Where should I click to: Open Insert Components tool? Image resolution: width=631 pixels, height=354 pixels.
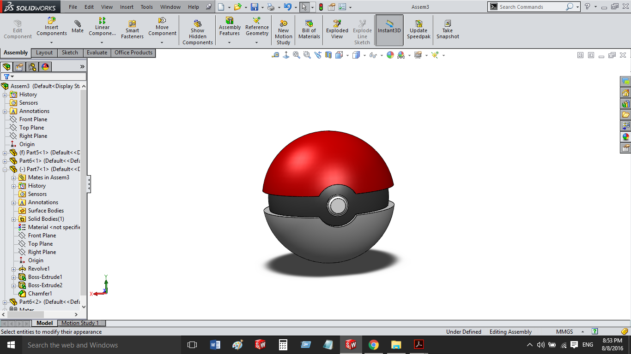click(52, 27)
